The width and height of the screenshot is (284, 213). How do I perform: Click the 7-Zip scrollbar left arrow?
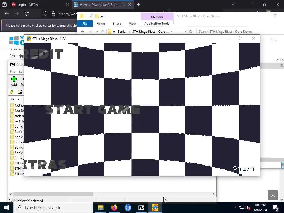(11, 194)
